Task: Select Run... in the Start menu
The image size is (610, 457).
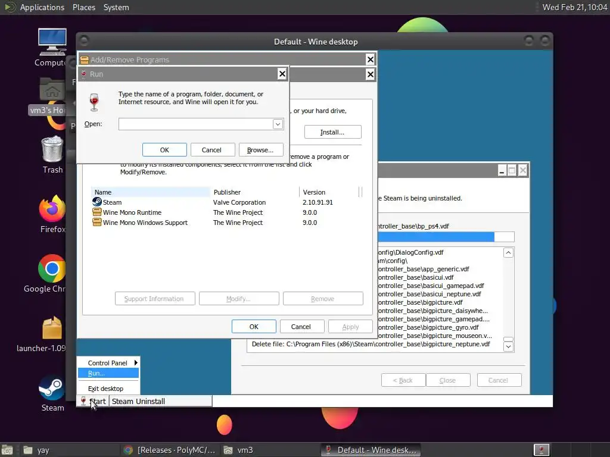Action: pos(108,373)
